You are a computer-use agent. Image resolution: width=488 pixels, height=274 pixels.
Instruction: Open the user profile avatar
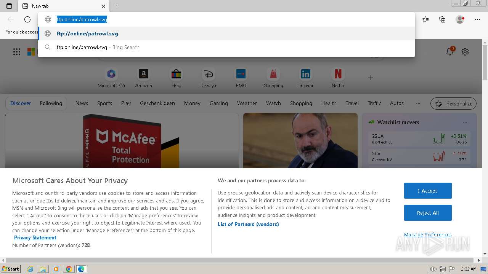[460, 19]
